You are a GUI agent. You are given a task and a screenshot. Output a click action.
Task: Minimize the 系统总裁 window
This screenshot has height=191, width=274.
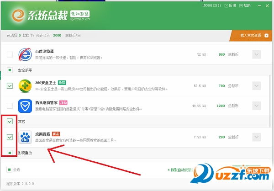coord(260,6)
